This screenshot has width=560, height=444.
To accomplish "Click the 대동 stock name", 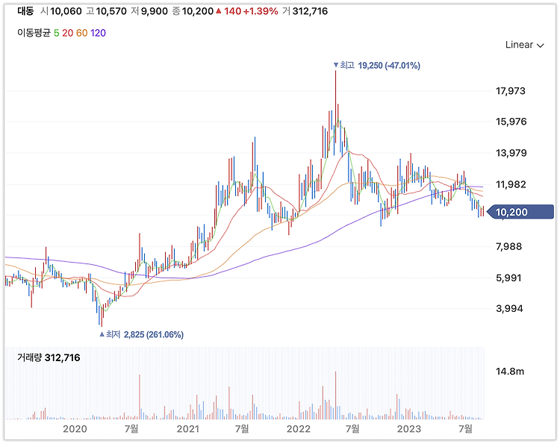I will [x=25, y=11].
